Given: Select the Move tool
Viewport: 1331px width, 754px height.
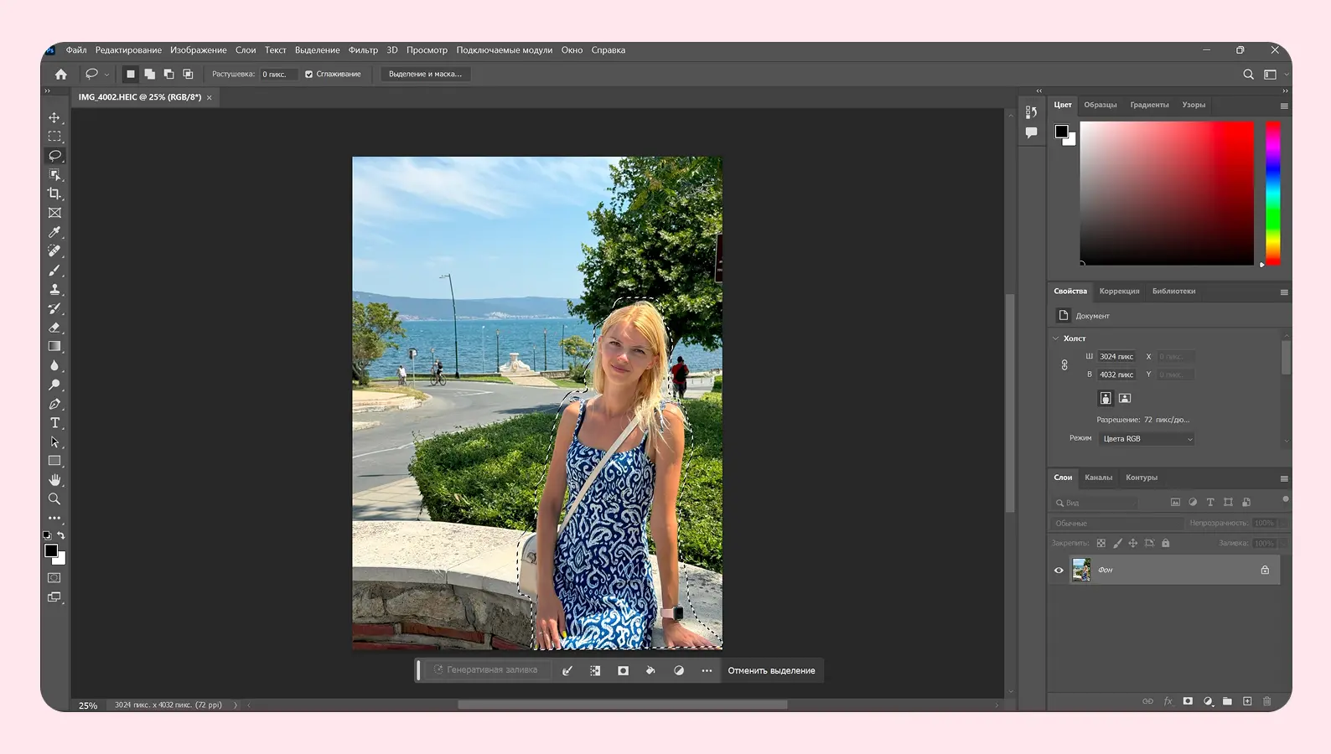Looking at the screenshot, I should click(54, 117).
